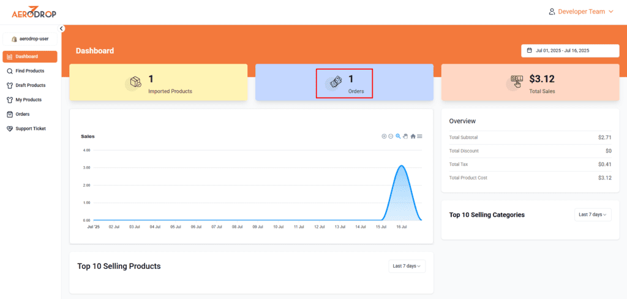Go to Draft Products page
The height and width of the screenshot is (299, 627).
(x=30, y=85)
